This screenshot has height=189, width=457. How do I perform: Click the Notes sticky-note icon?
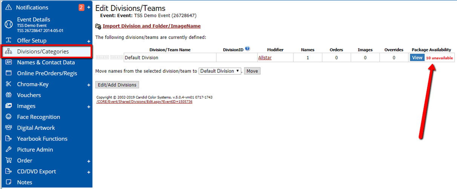pyautogui.click(x=9, y=182)
